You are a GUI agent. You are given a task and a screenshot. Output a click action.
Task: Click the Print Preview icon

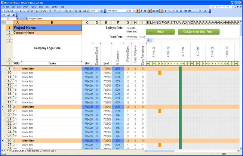point(24,11)
